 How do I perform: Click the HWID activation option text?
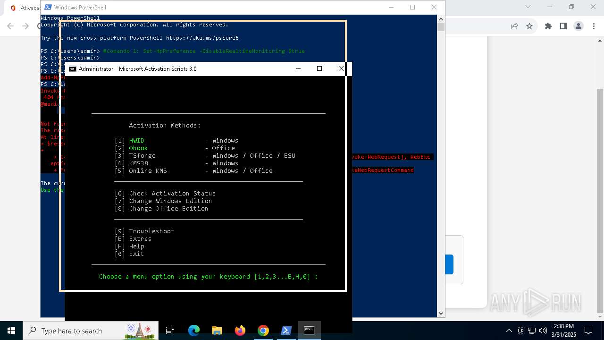click(136, 140)
